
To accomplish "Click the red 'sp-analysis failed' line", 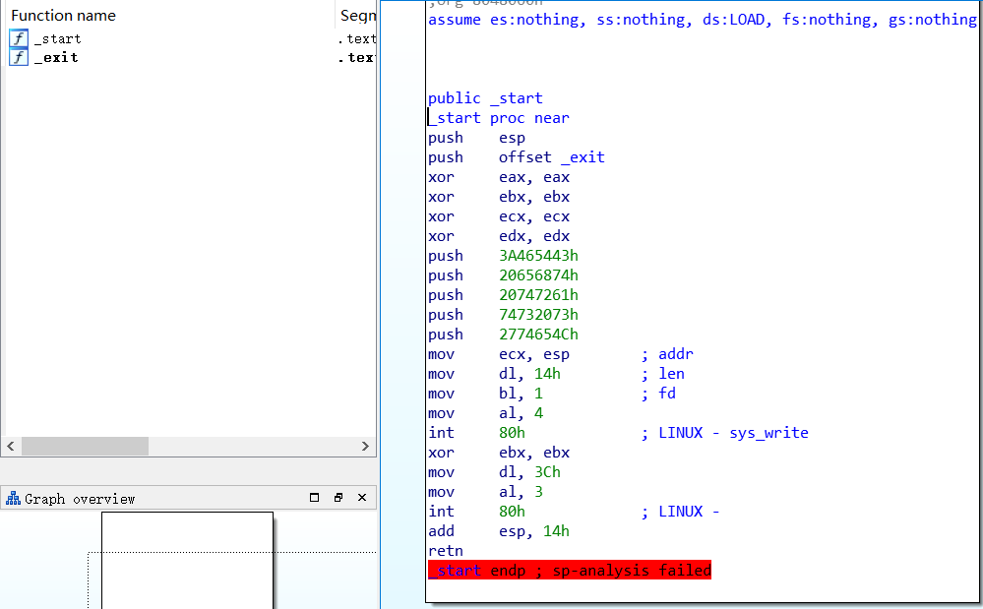I will (x=570, y=571).
